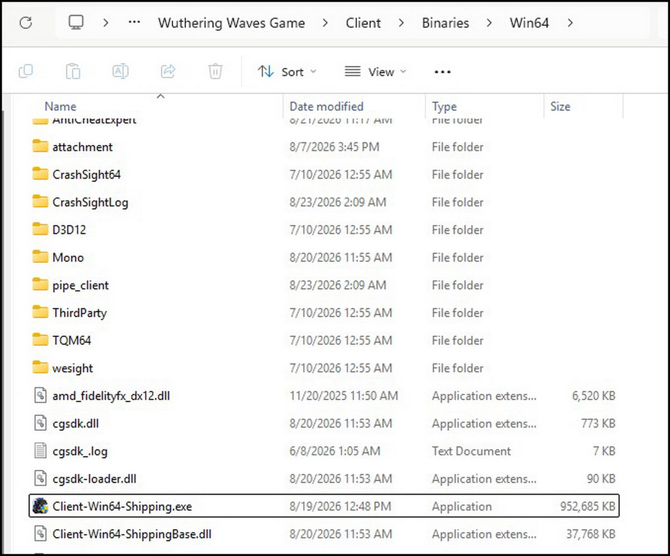Select the attachment folder name
Screen dimensions: 670x556
[x=83, y=147]
